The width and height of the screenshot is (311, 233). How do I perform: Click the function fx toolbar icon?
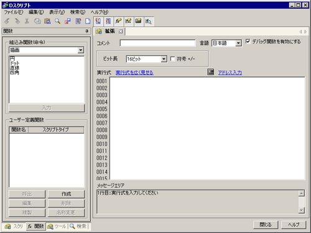coord(118,21)
